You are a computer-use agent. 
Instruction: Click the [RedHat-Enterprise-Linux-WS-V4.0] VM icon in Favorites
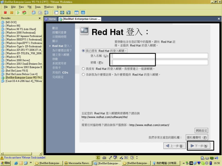coord(3,77)
